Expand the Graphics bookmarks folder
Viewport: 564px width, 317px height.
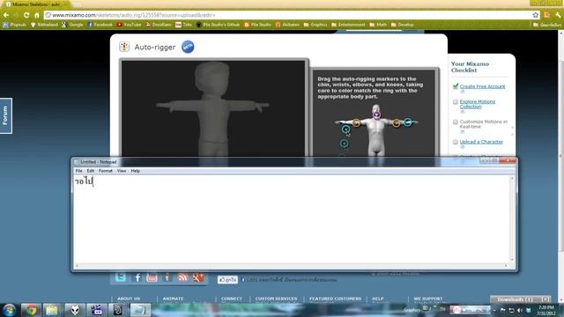click(315, 25)
